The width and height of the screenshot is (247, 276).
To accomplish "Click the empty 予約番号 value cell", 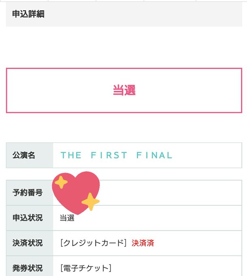I will [147, 192].
